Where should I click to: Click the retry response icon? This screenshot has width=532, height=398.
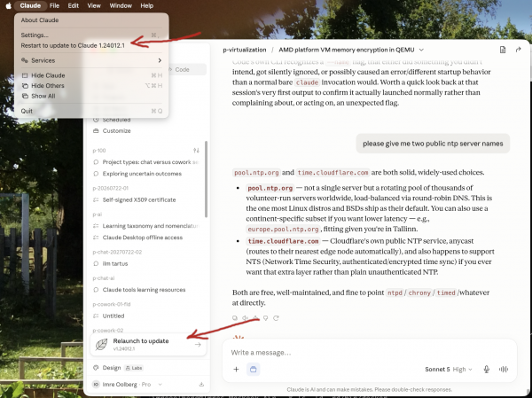[276, 318]
